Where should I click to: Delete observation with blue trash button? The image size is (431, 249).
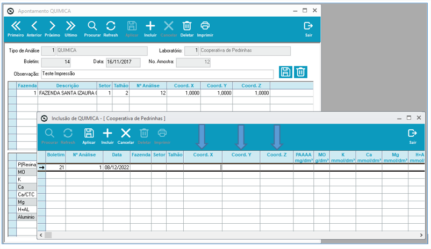tap(300, 72)
